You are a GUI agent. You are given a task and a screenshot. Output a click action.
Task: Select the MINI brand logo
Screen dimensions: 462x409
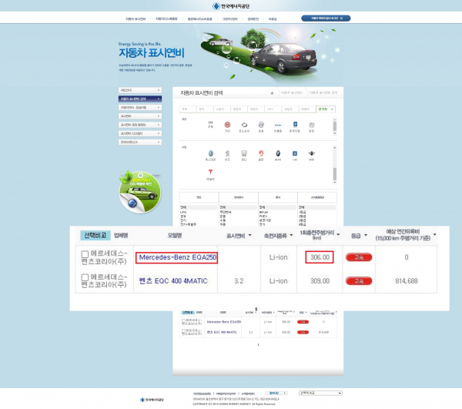click(x=311, y=153)
